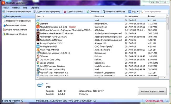This screenshot has width=171, height=104.
Task: Click the Обновить до Pro link
Action: click(x=154, y=101)
